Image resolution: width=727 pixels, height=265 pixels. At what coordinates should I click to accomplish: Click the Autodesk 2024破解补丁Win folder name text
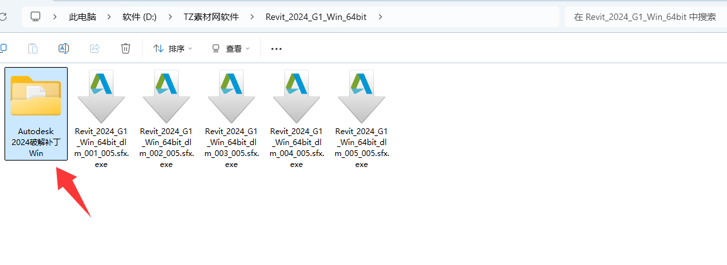pyautogui.click(x=36, y=142)
